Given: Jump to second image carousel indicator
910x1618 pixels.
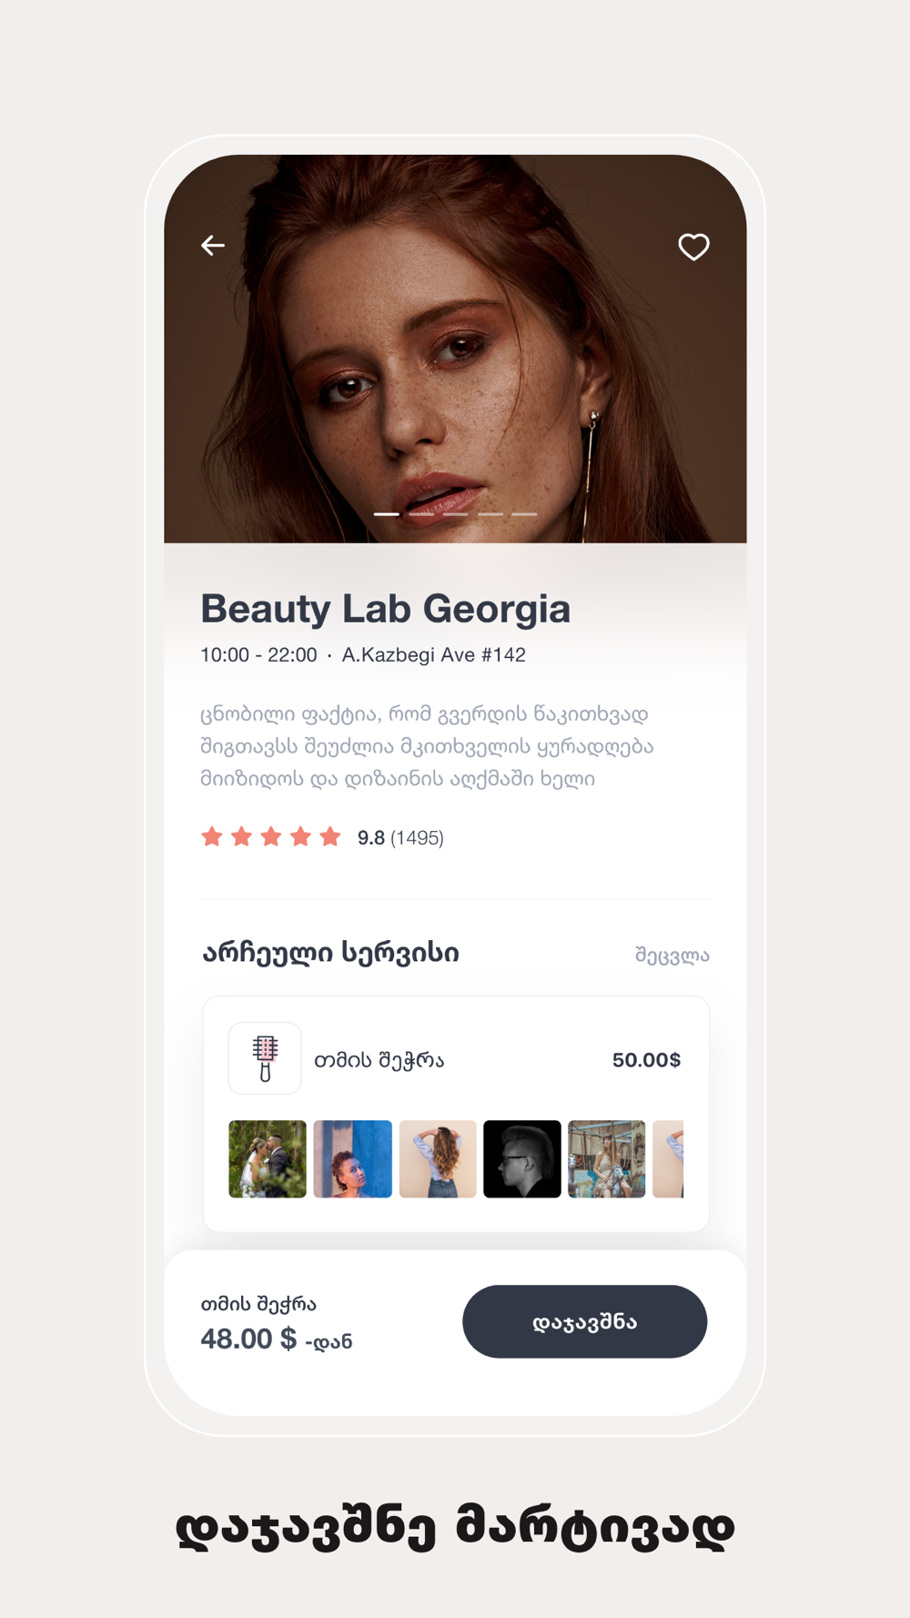Looking at the screenshot, I should tap(421, 514).
